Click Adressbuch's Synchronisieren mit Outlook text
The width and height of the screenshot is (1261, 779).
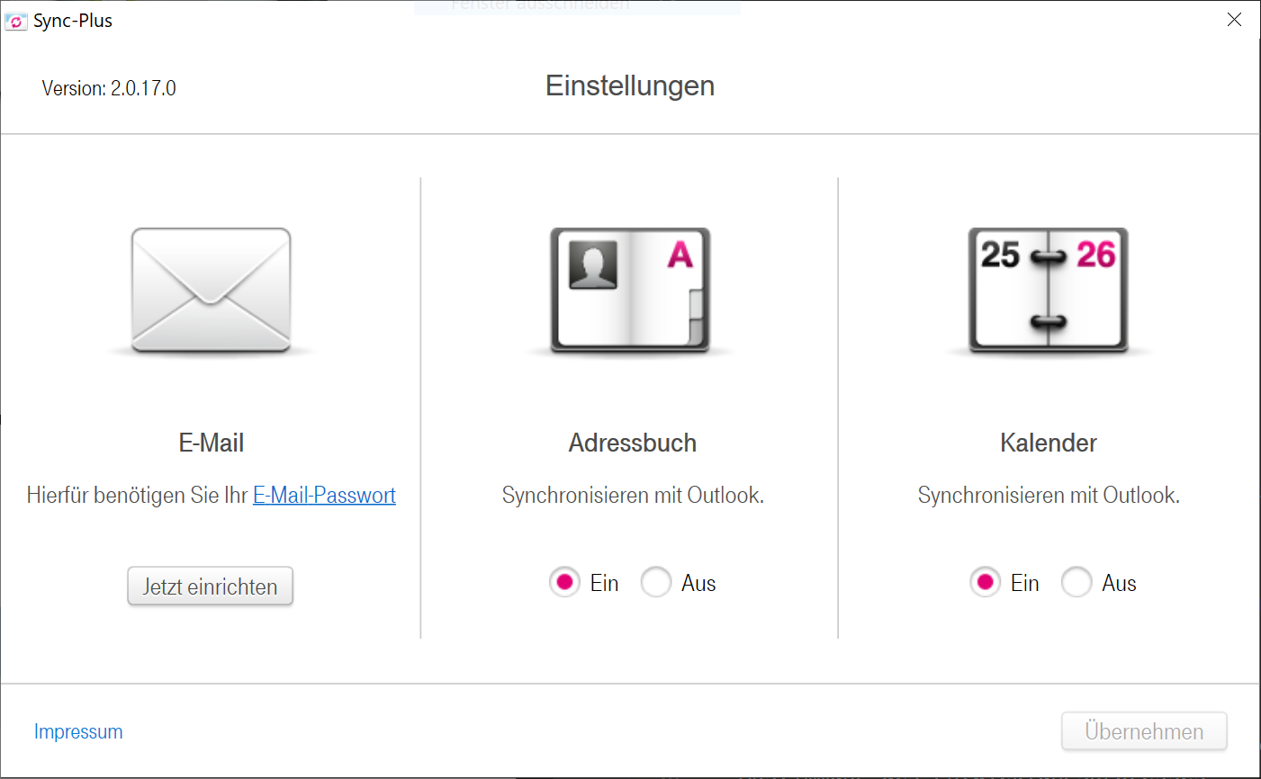pos(633,496)
